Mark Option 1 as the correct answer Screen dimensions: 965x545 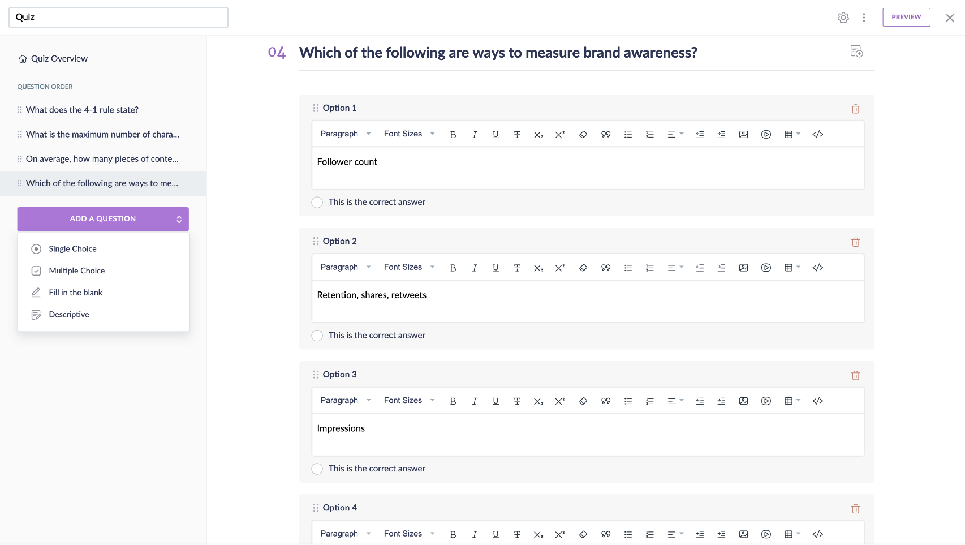317,203
